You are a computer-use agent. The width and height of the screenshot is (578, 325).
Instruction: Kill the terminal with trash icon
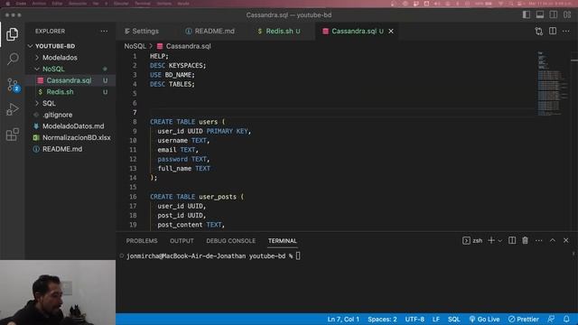pos(526,241)
